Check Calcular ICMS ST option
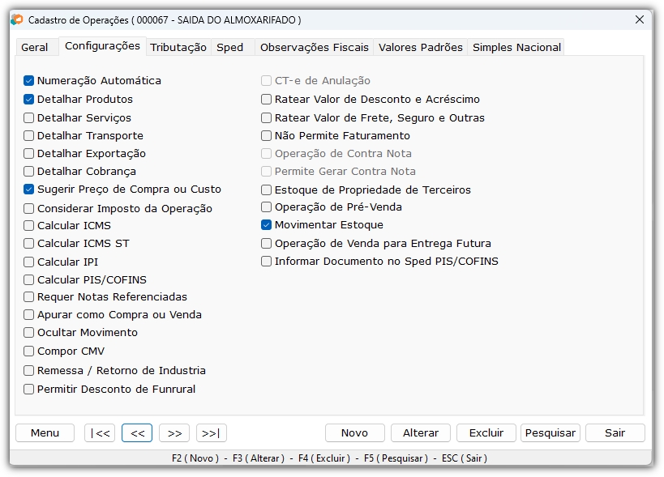Screen dimensions: 664x477 29,244
